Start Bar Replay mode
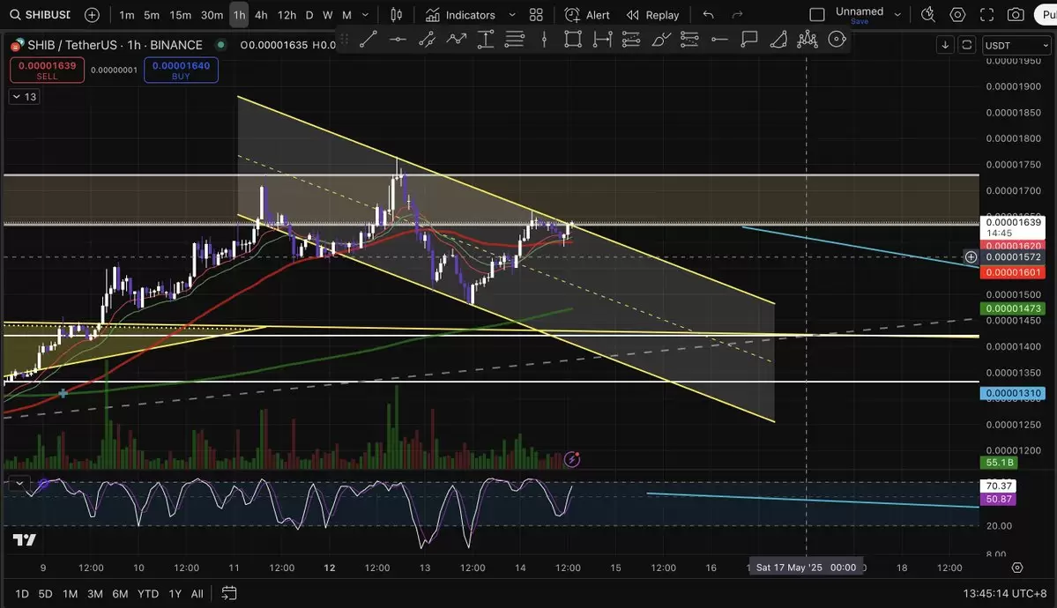The width and height of the screenshot is (1057, 608). (x=652, y=15)
